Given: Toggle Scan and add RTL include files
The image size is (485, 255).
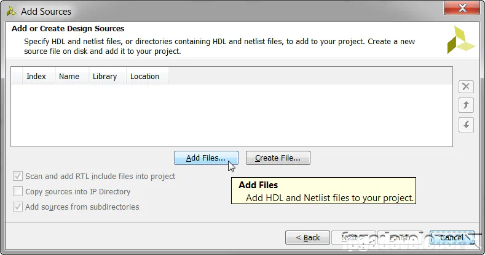Looking at the screenshot, I should [18, 176].
